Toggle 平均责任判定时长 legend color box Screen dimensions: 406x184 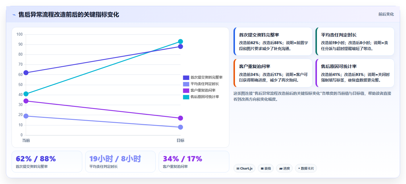pyautogui.click(x=186, y=84)
